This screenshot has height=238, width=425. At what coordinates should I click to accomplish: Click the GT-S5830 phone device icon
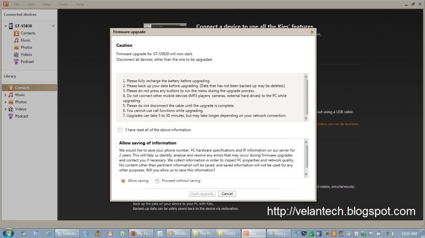(x=11, y=26)
